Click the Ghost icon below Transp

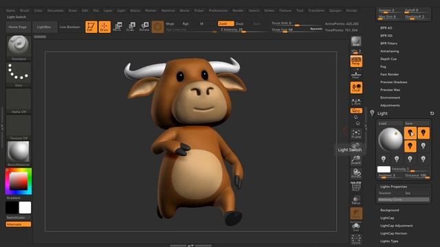pyautogui.click(x=356, y=213)
